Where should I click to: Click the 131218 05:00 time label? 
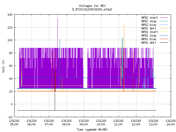[14, 123]
